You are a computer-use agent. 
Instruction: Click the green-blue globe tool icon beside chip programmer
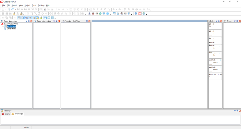click(x=100, y=14)
